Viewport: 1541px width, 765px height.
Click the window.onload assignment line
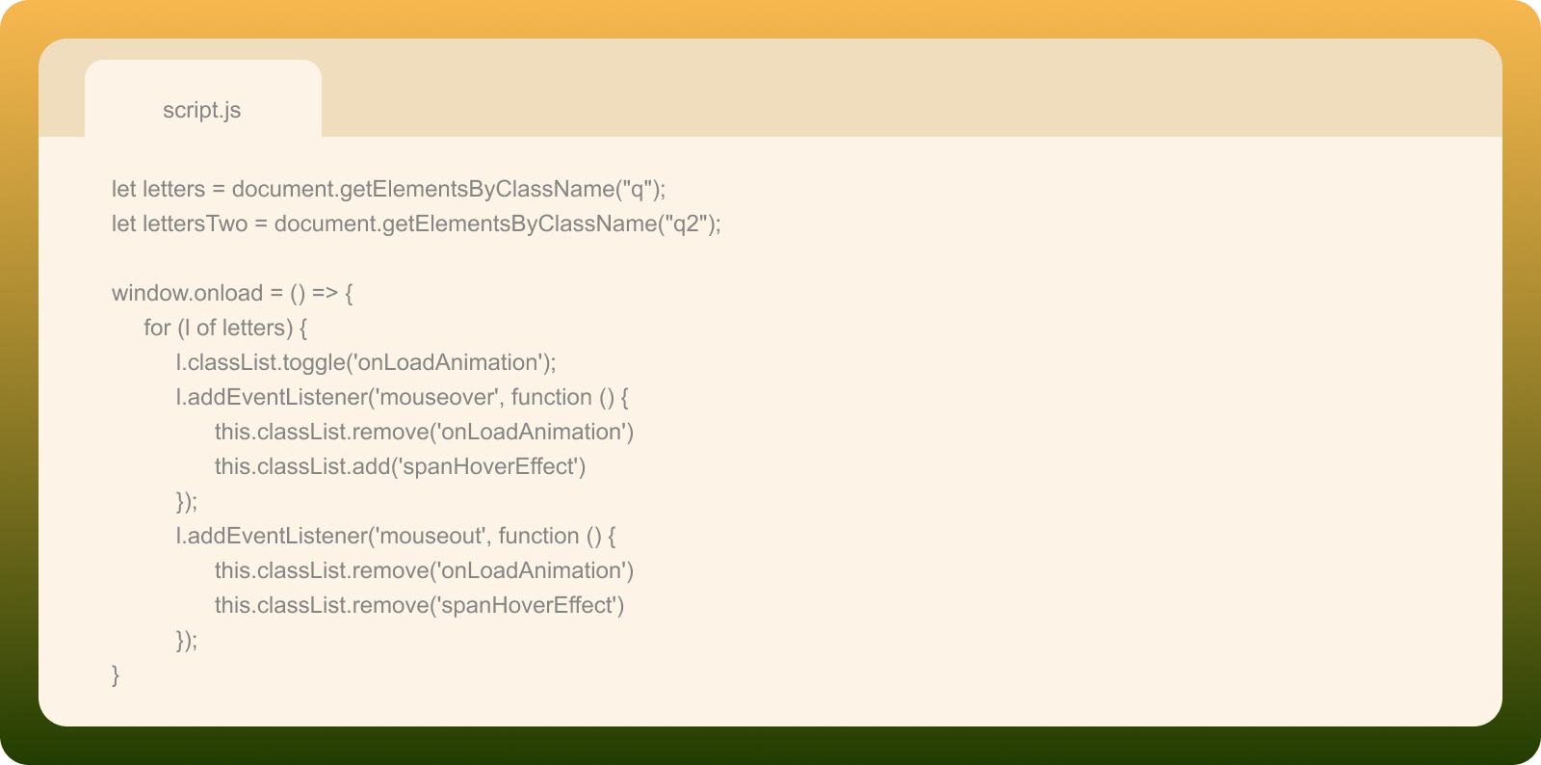(x=232, y=293)
